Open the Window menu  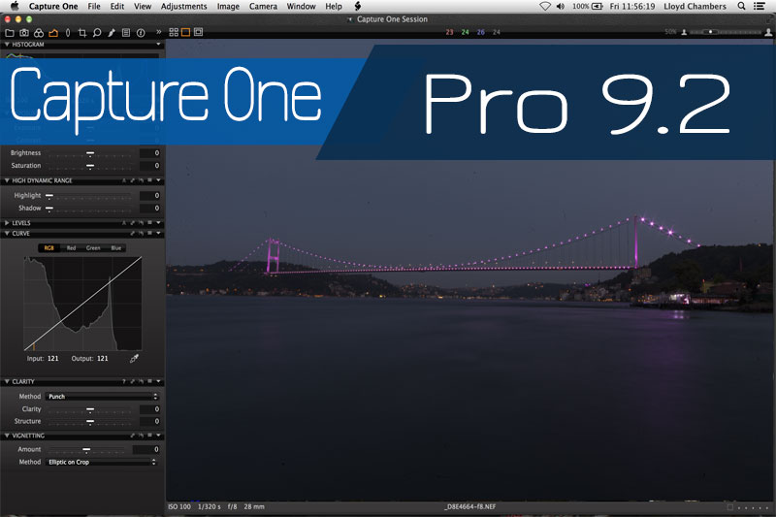(302, 6)
